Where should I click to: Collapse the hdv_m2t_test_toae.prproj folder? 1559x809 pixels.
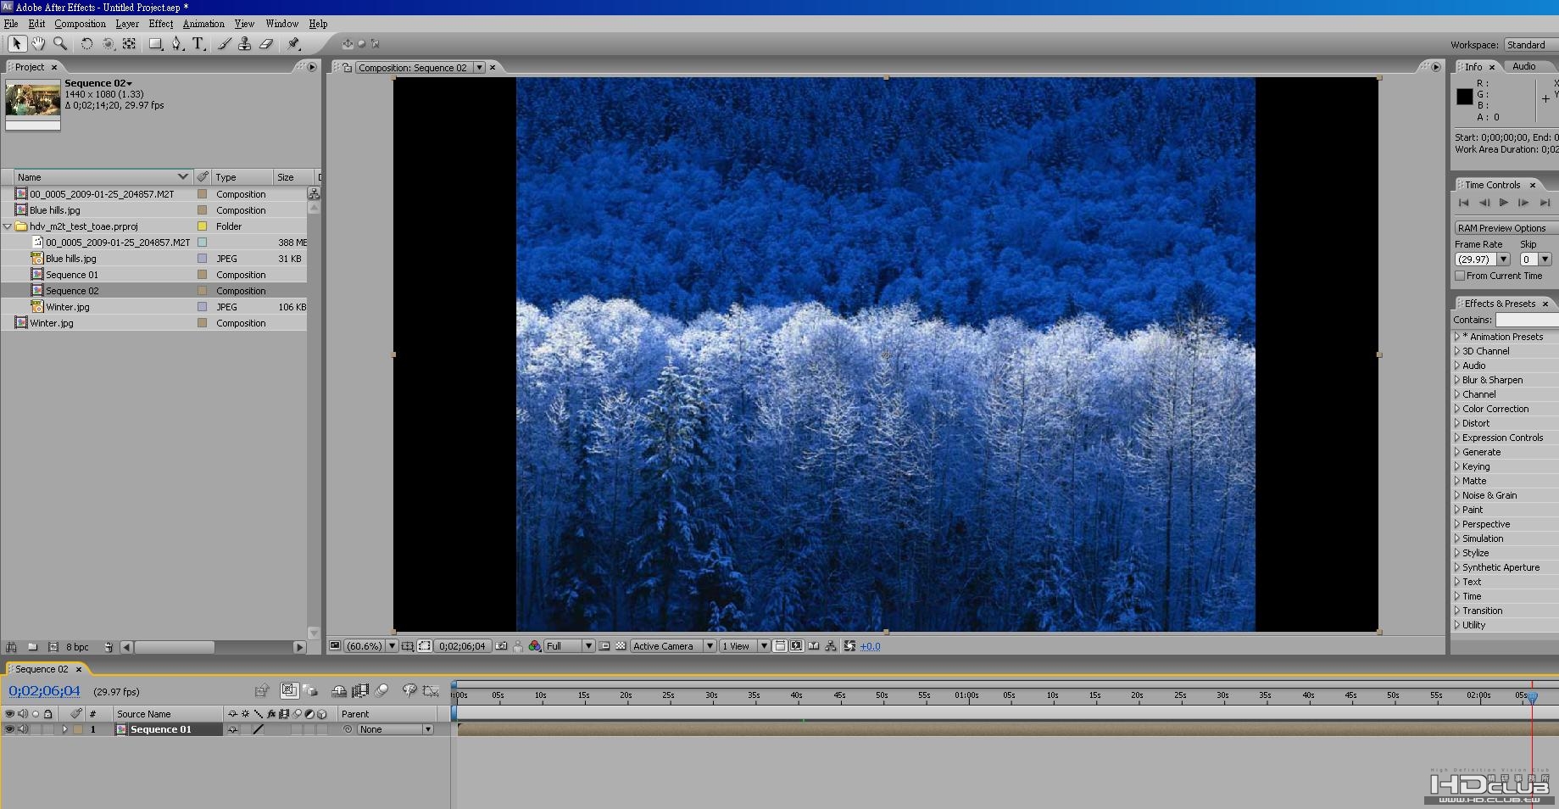(8, 226)
